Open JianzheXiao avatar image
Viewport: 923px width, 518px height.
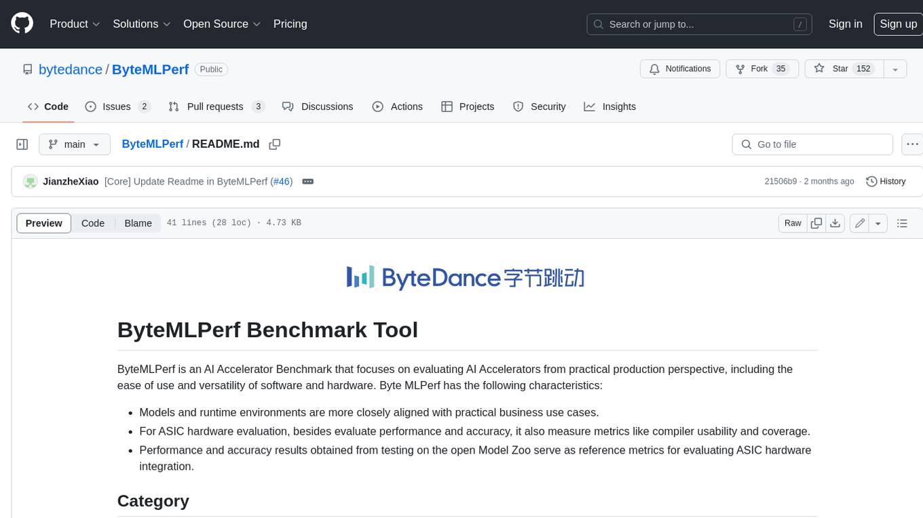click(30, 181)
